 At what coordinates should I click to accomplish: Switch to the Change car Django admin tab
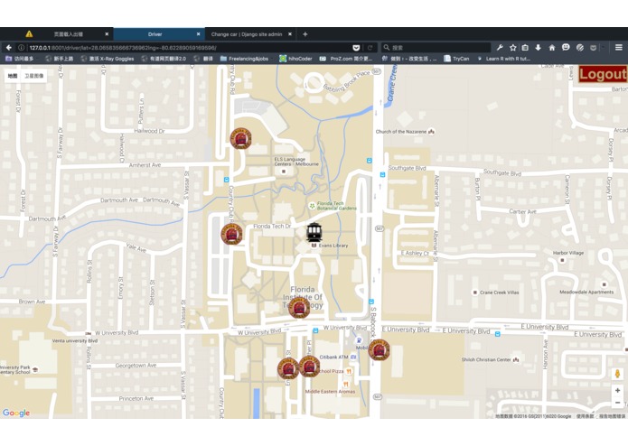pos(250,34)
